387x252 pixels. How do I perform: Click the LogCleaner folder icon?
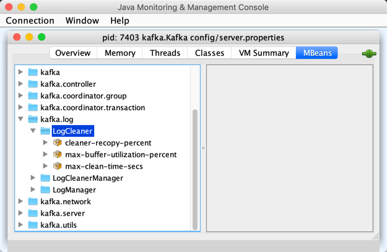pos(45,131)
